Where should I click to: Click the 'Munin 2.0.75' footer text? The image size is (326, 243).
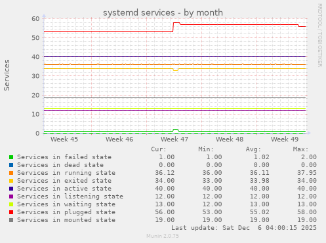click(x=163, y=236)
